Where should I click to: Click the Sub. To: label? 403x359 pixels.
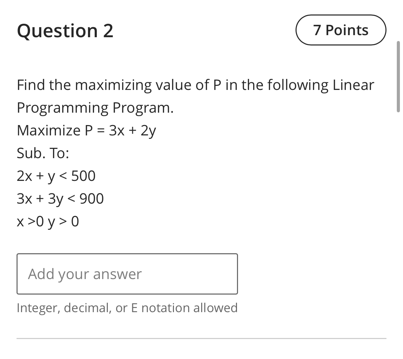point(43,153)
